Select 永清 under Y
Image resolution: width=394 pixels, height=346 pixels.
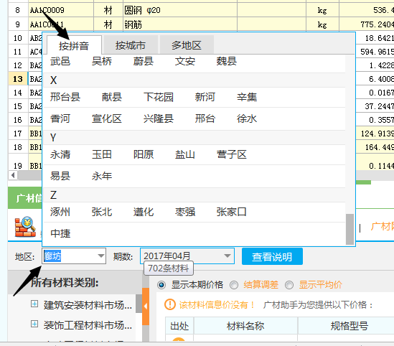[60, 154]
